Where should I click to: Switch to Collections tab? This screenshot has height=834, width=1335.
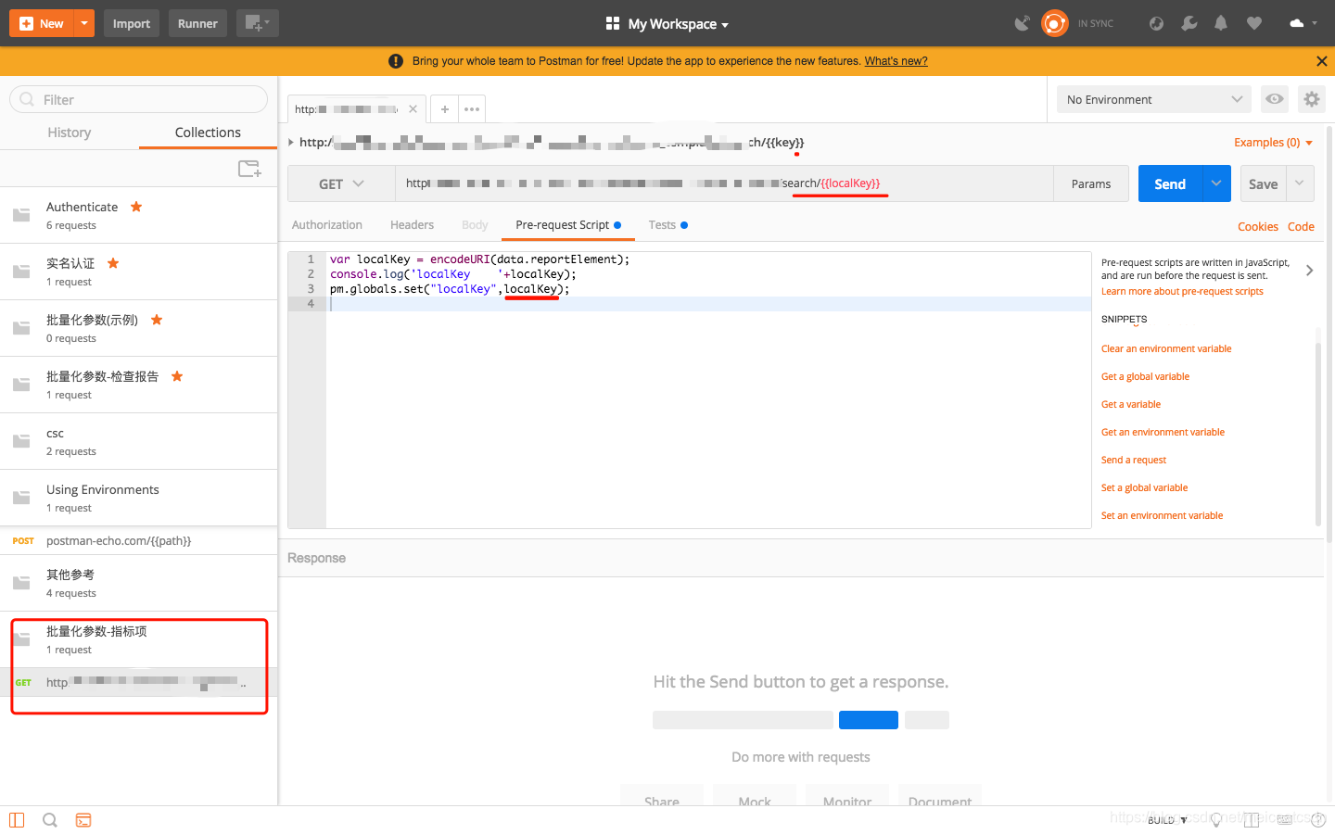click(x=208, y=133)
